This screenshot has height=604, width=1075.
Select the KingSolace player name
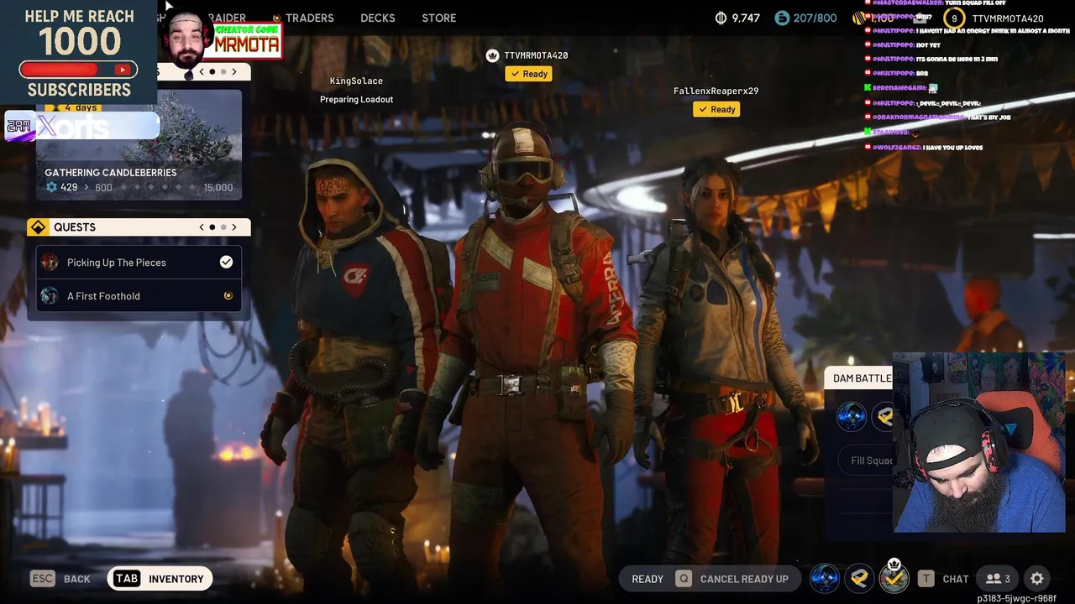tap(356, 81)
